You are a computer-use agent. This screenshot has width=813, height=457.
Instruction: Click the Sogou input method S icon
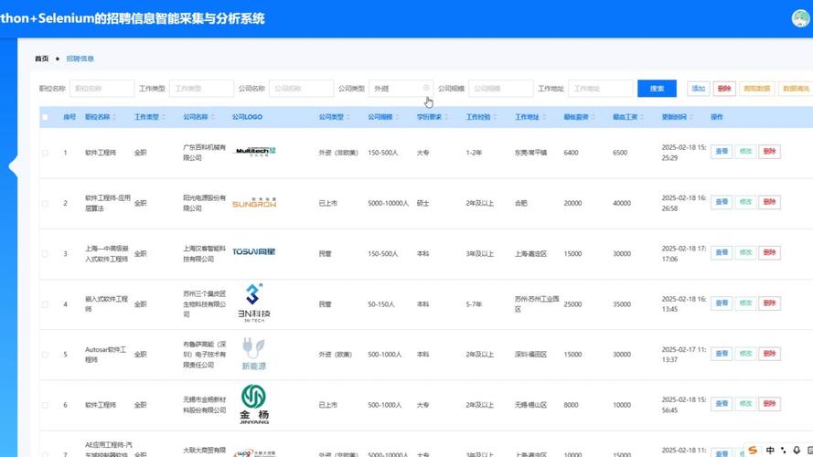tap(753, 450)
